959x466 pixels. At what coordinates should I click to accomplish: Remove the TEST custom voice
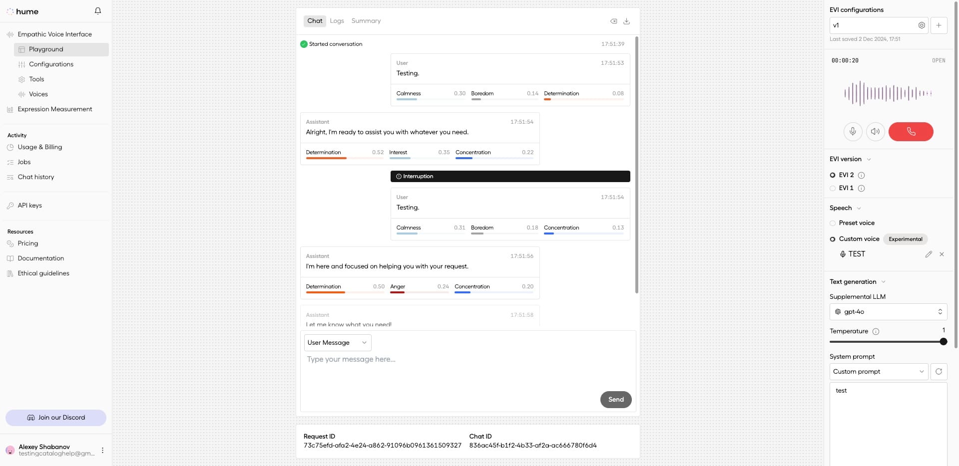click(x=942, y=254)
